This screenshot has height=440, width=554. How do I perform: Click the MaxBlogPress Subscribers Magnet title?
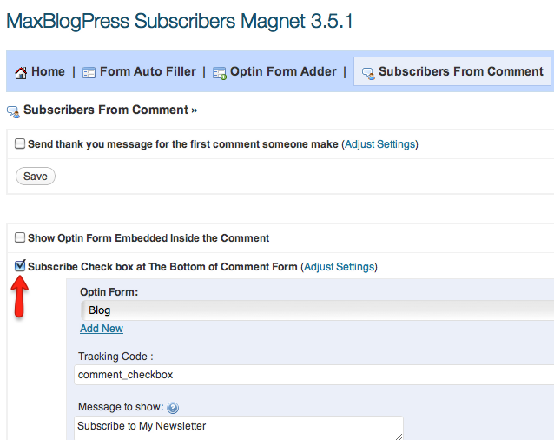click(x=180, y=21)
